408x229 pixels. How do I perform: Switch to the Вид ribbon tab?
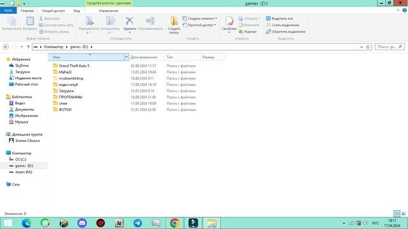point(76,11)
